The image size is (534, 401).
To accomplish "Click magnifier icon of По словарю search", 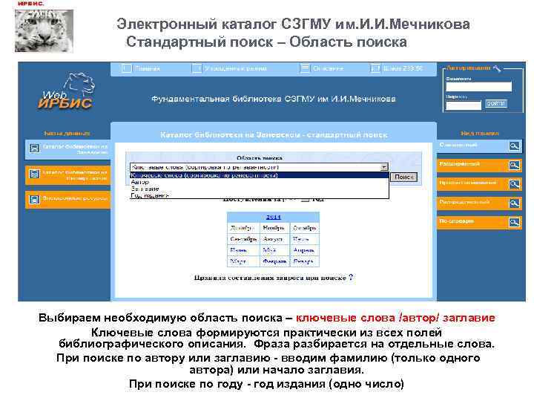I will point(514,223).
